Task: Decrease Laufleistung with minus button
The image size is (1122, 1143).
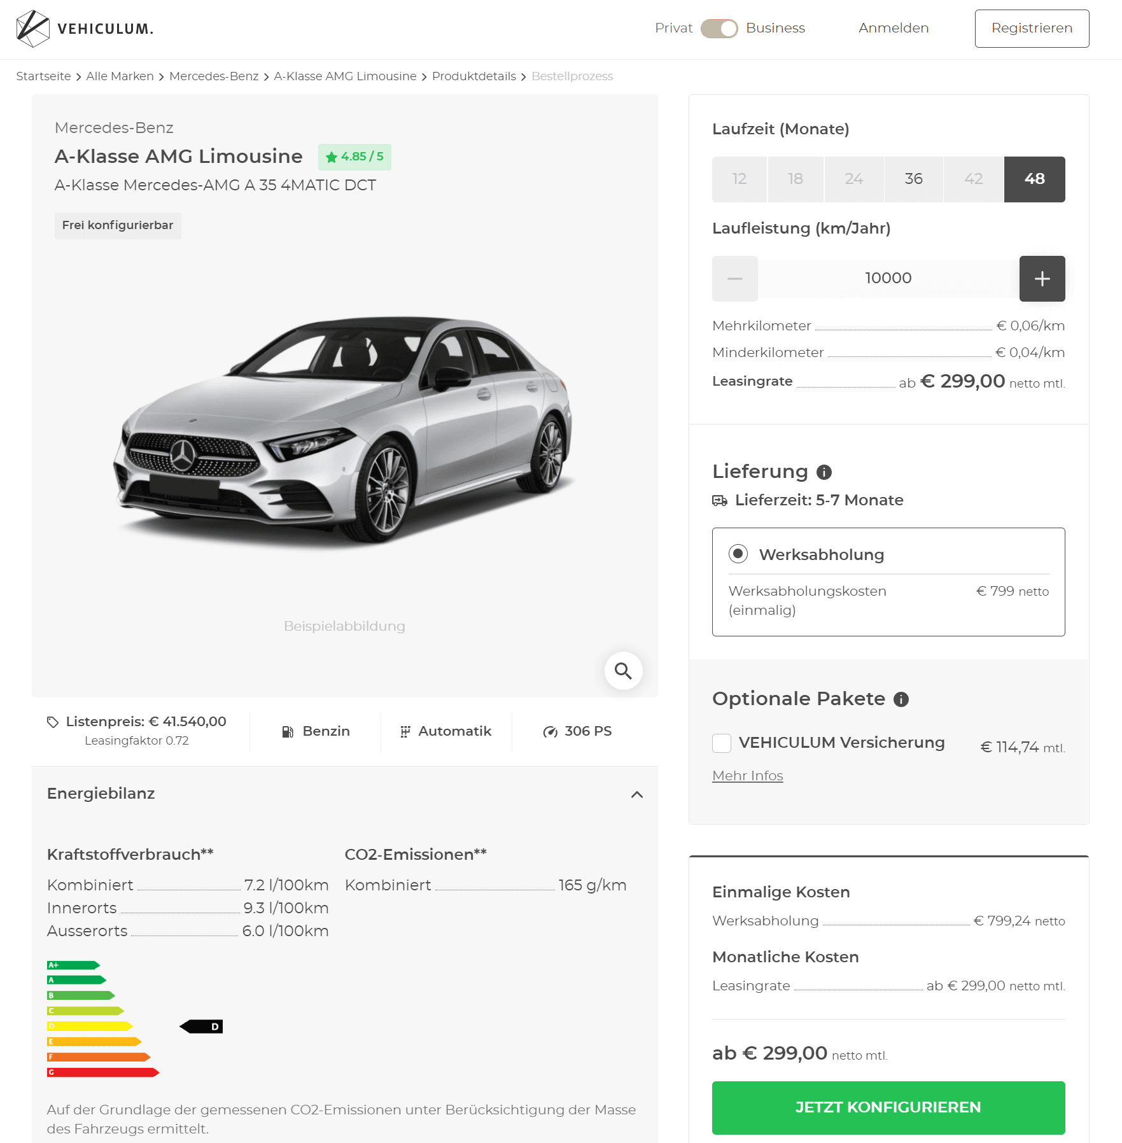Action: click(735, 279)
